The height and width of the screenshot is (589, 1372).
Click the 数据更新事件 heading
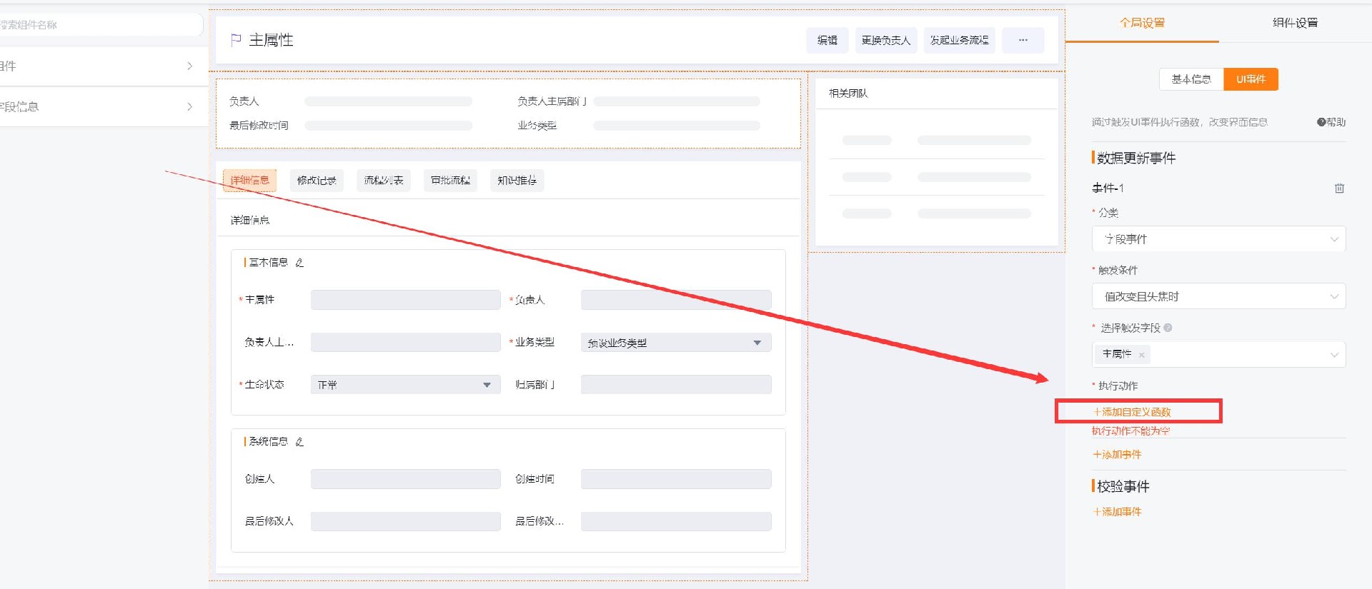[x=1136, y=158]
